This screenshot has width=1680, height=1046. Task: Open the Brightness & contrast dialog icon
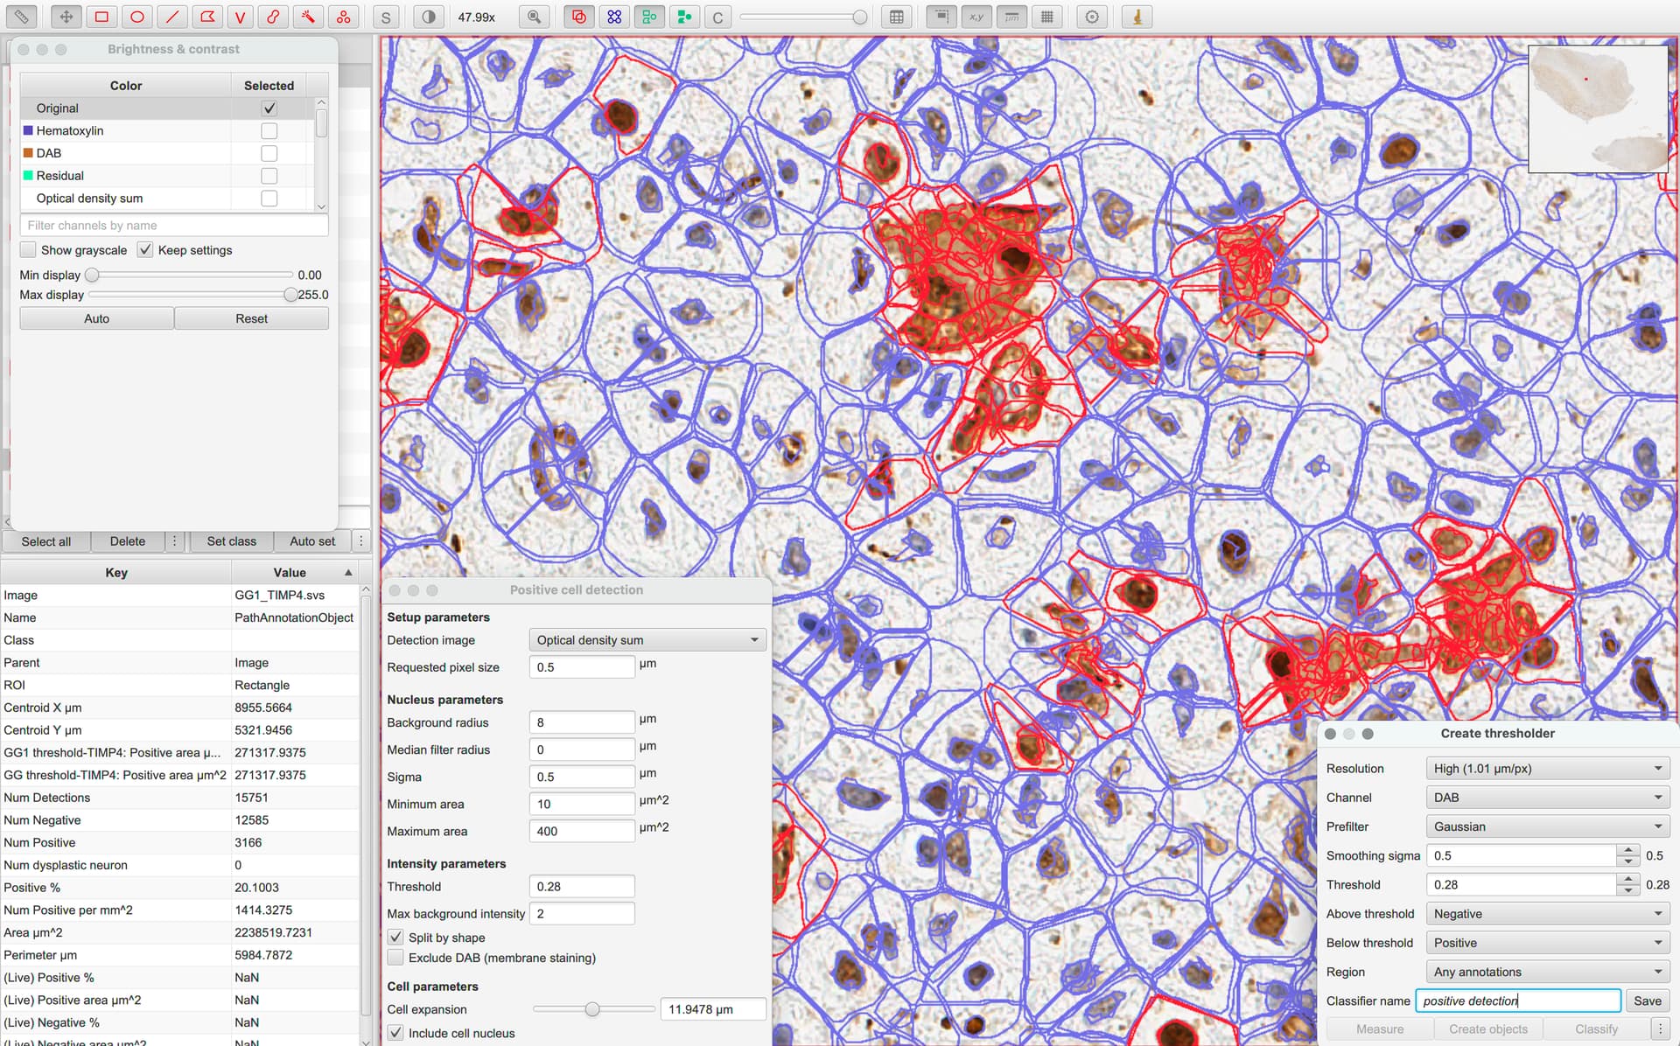(x=428, y=16)
